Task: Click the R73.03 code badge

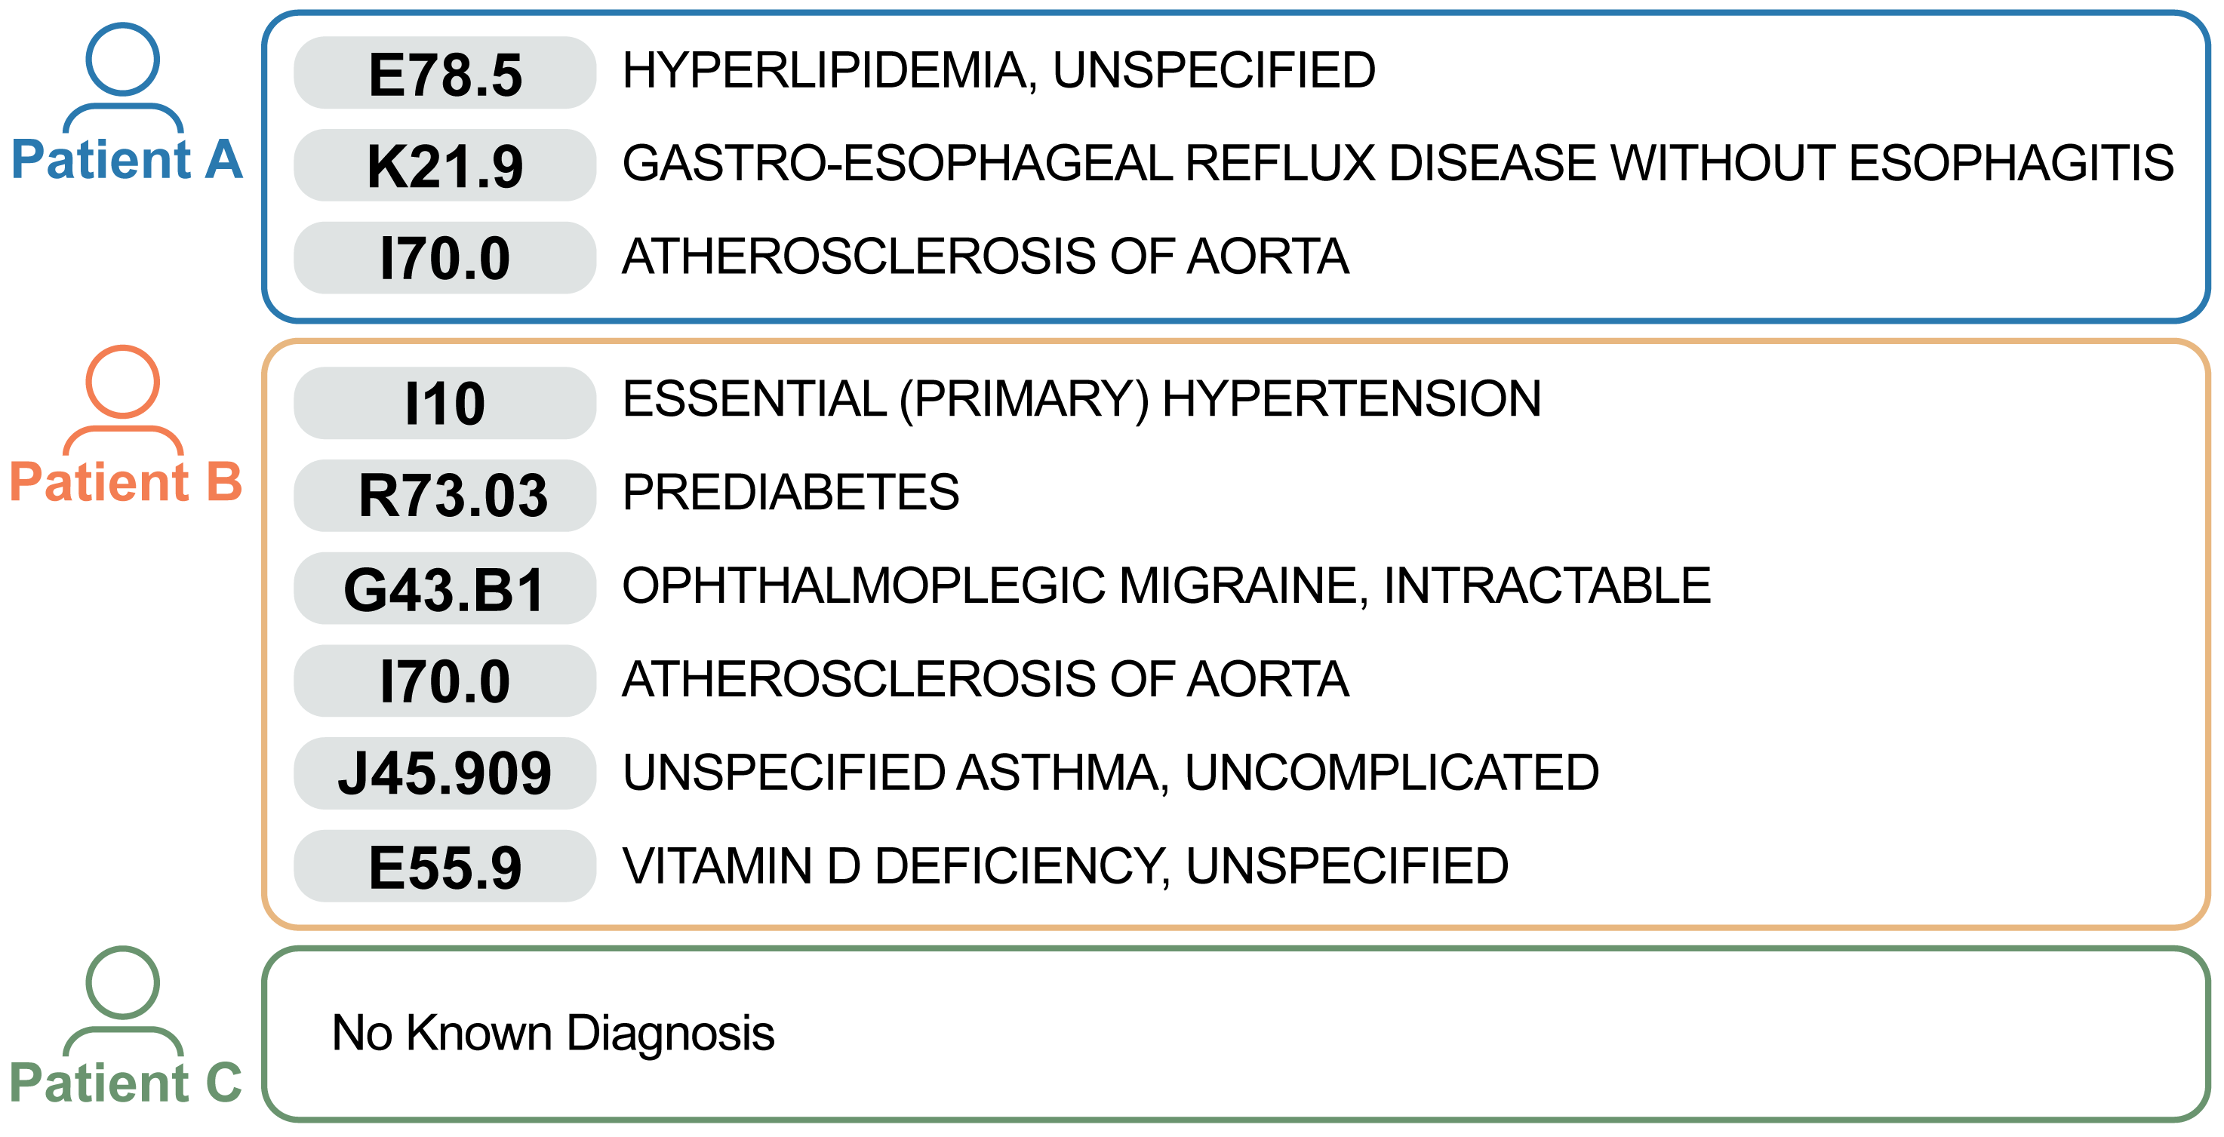Action: point(444,496)
